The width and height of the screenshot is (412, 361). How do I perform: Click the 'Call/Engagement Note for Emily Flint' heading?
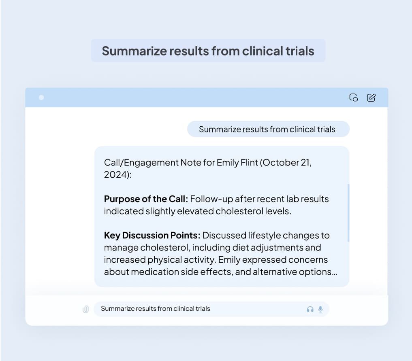pyautogui.click(x=180, y=163)
